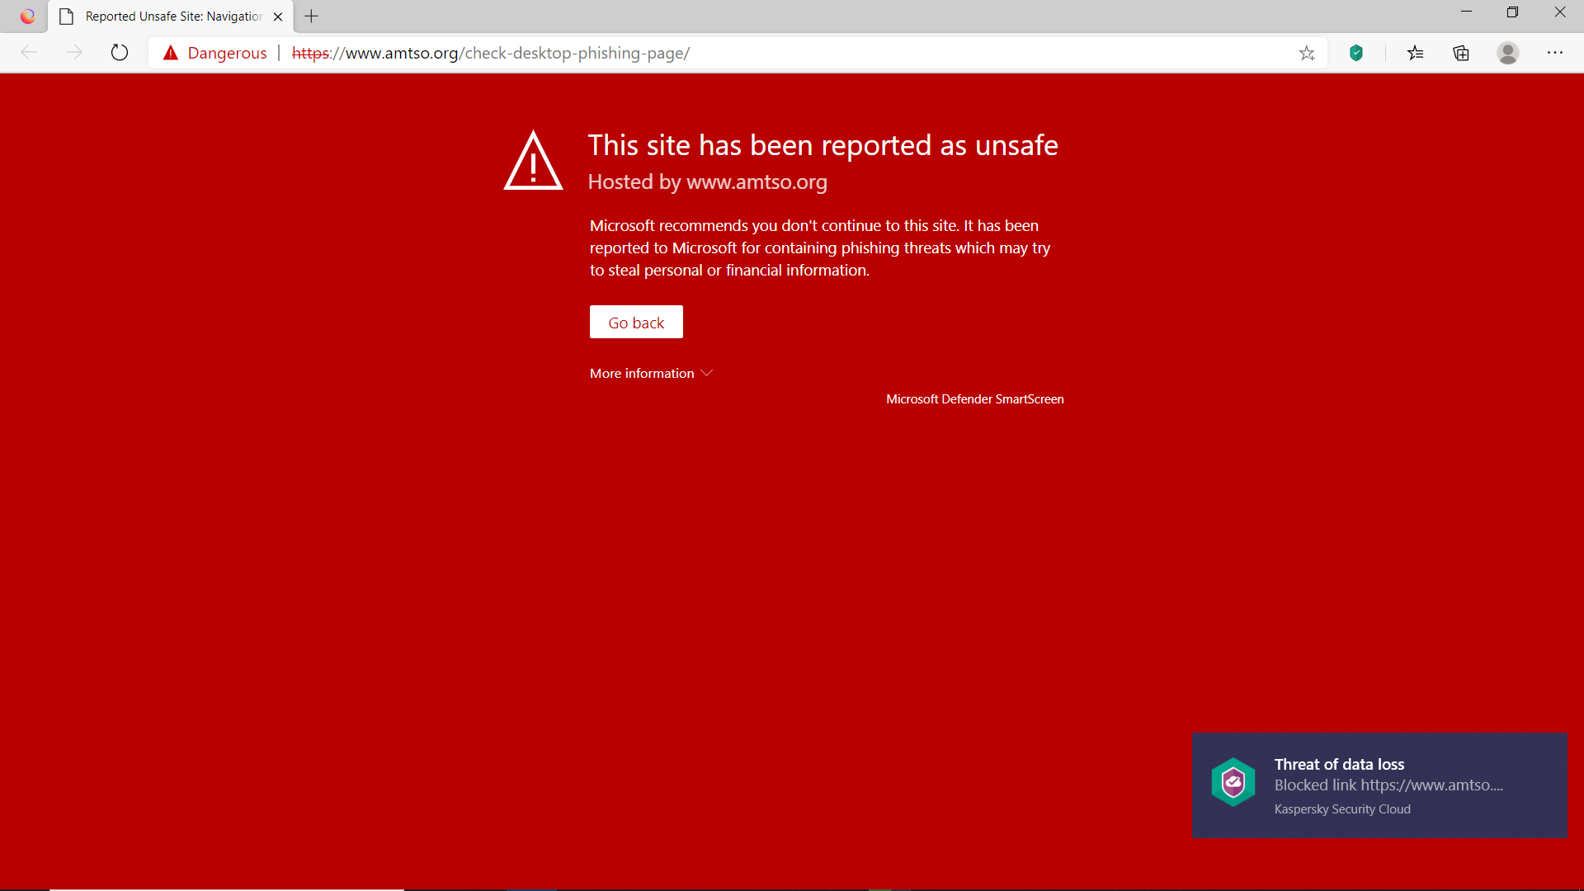Open the Kaspersky Protection extension icon
This screenshot has width=1584, height=891.
point(1356,53)
